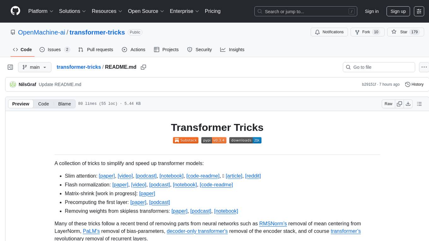The image size is (429, 241).
Task: Expand the Open Source menu
Action: tap(146, 11)
